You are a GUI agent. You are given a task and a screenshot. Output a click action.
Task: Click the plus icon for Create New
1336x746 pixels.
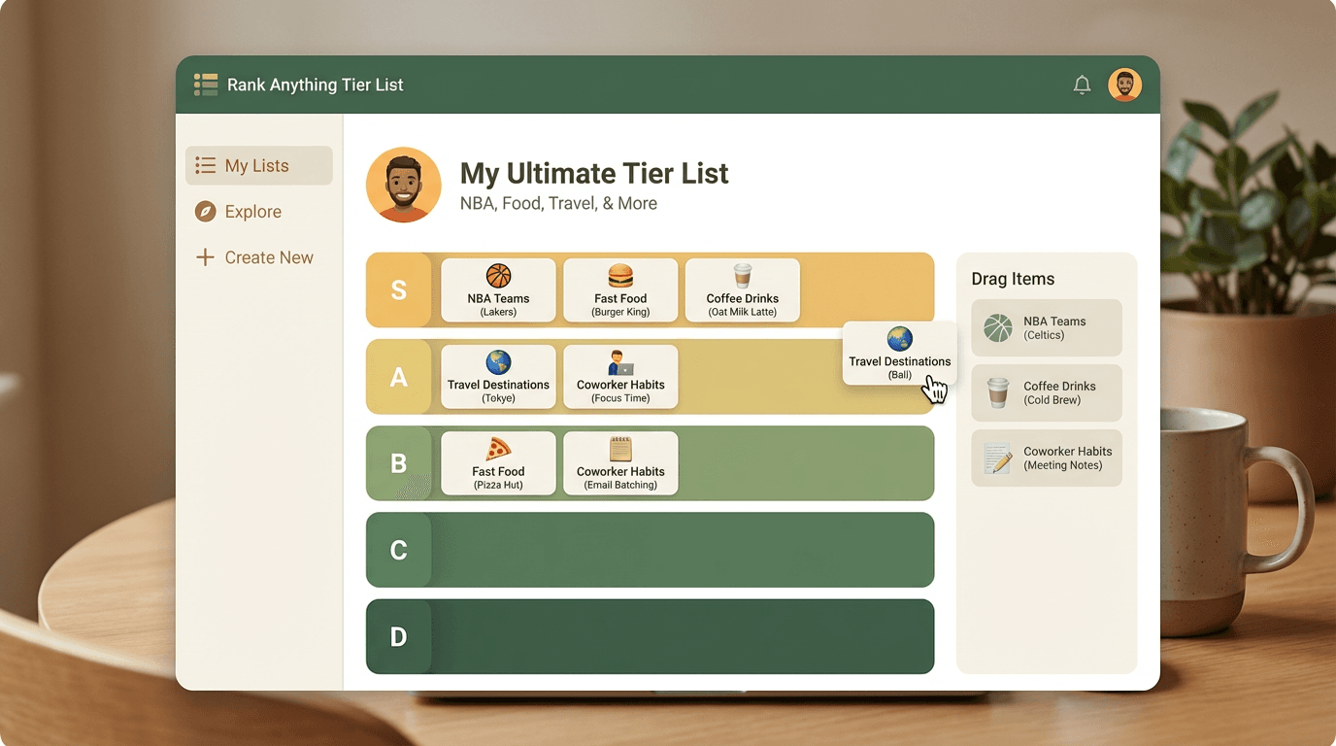[x=205, y=257]
